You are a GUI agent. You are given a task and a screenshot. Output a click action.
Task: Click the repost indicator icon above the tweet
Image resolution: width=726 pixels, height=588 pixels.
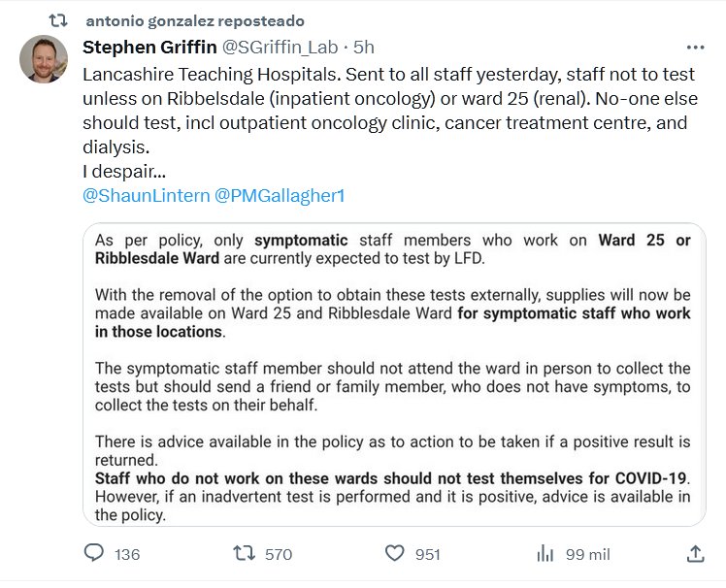tap(58, 20)
